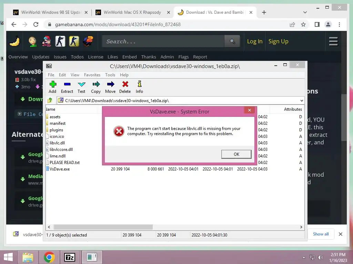353x264 pixels.
Task: Go back in the browser
Action: click(x=14, y=24)
